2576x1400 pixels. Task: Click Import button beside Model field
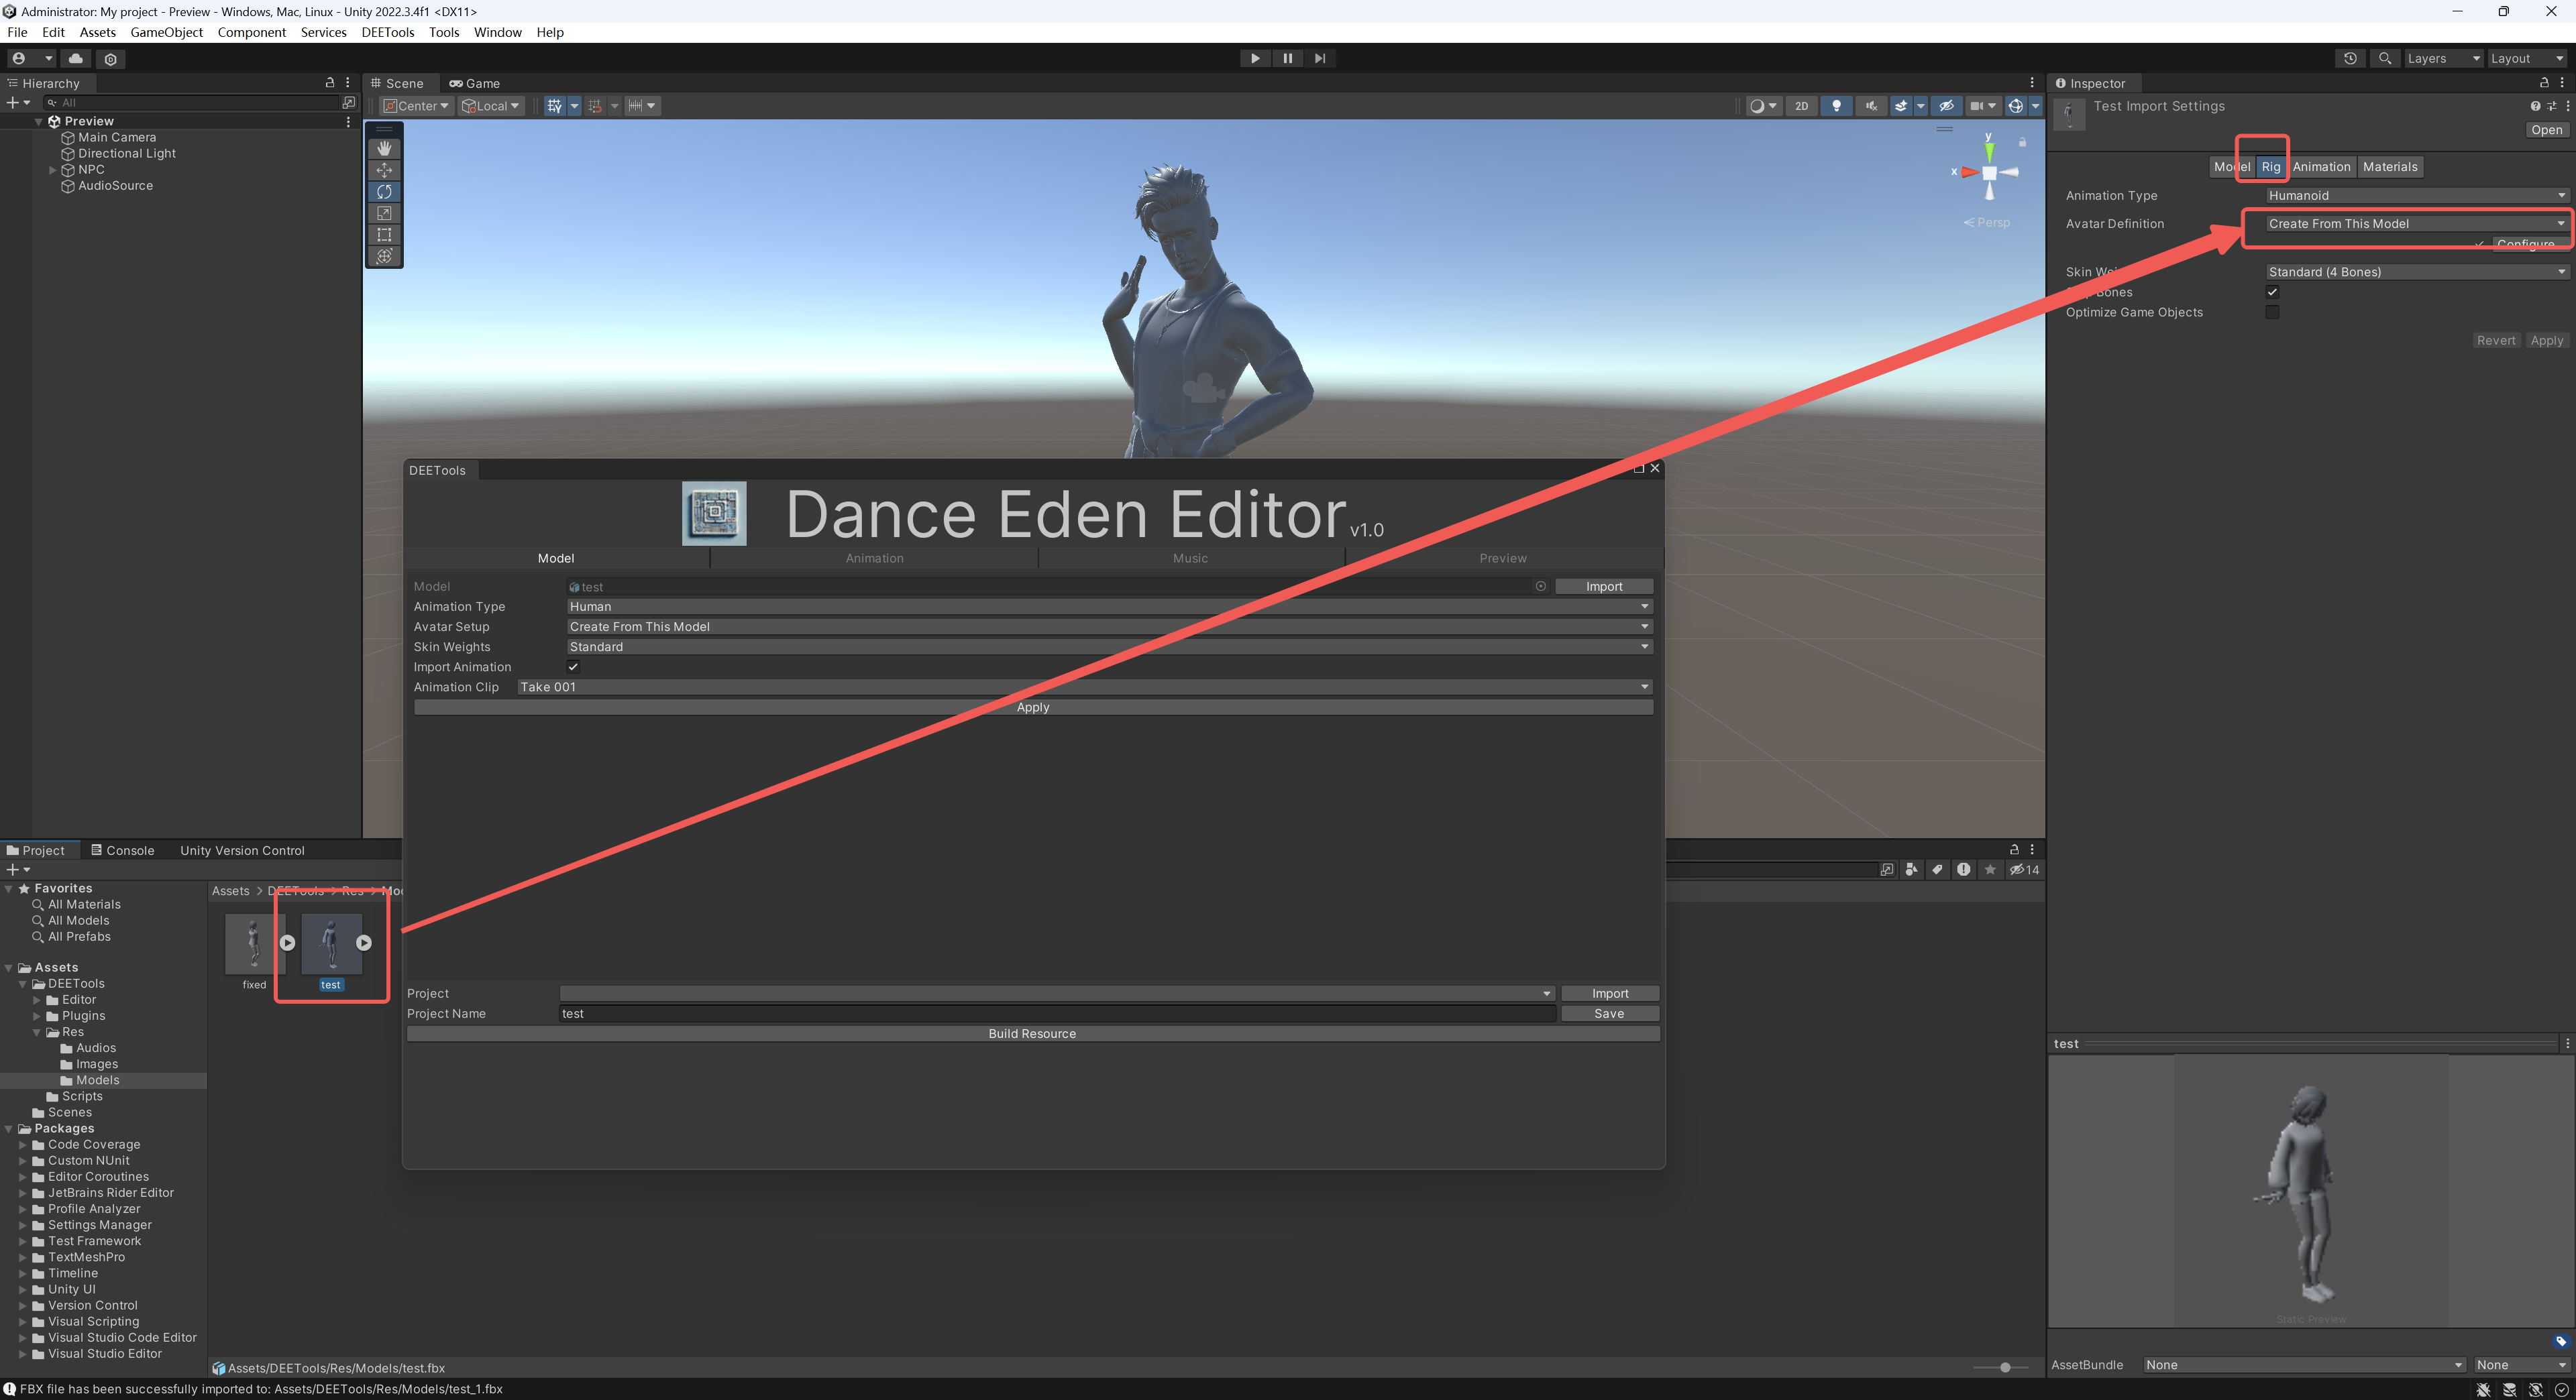tap(1604, 587)
